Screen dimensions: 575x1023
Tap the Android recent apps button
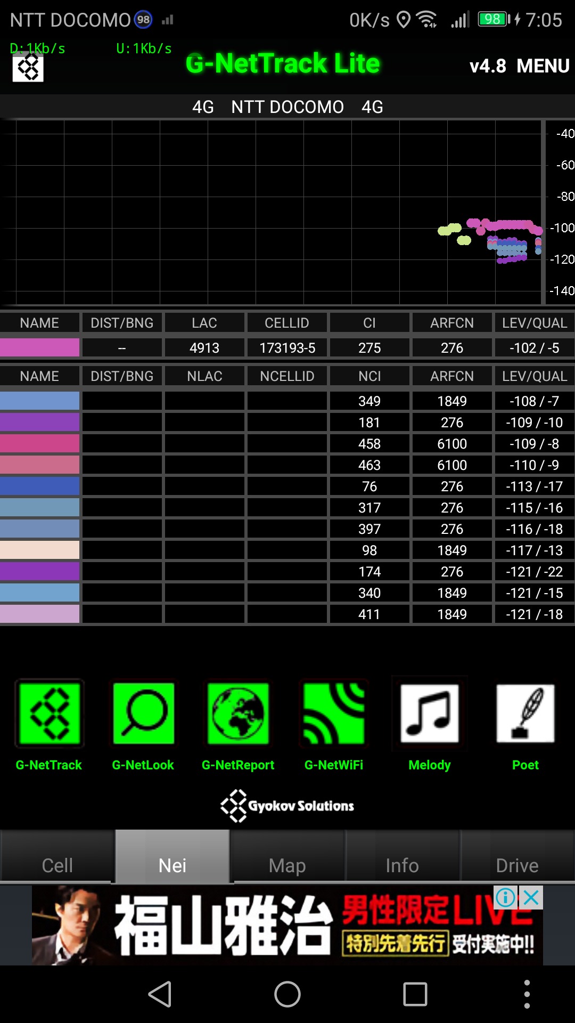tap(415, 994)
